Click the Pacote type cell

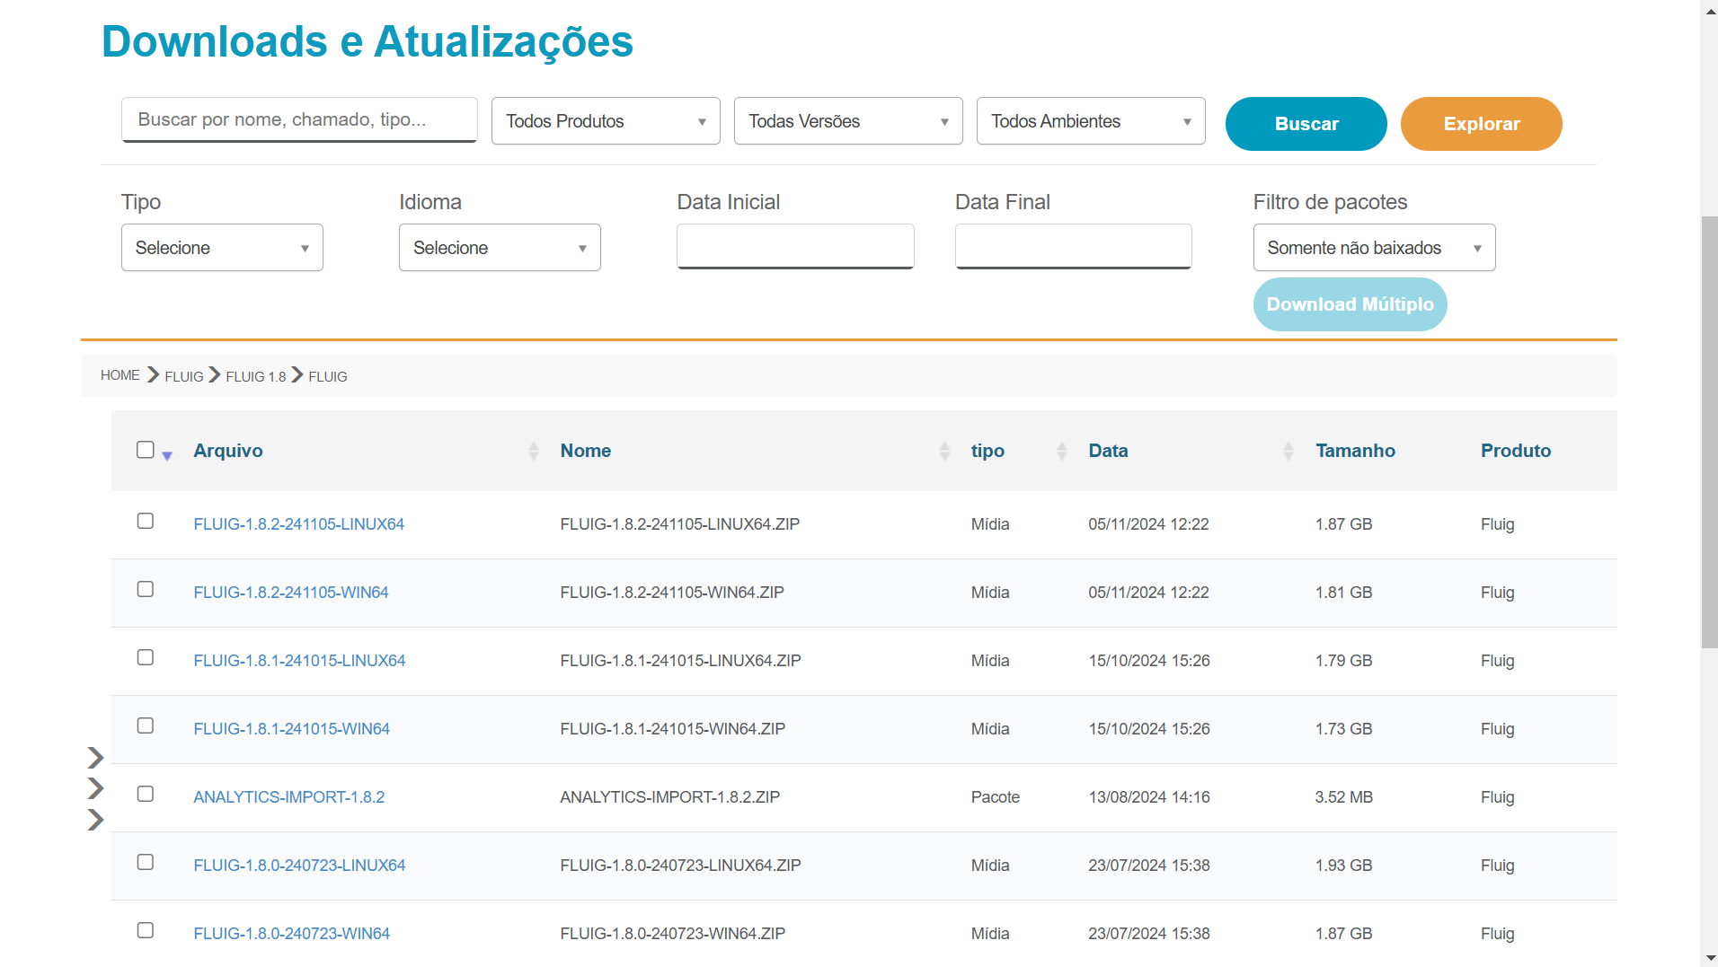(996, 797)
